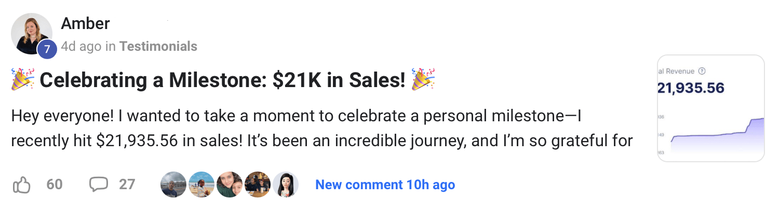Click the party popper emoji before the title
The image size is (779, 212).
pos(22,80)
